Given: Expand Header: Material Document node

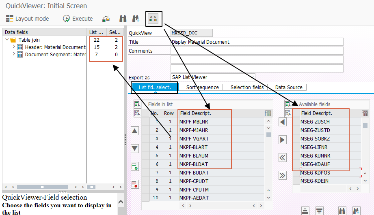Looking at the screenshot, I should (14, 47).
